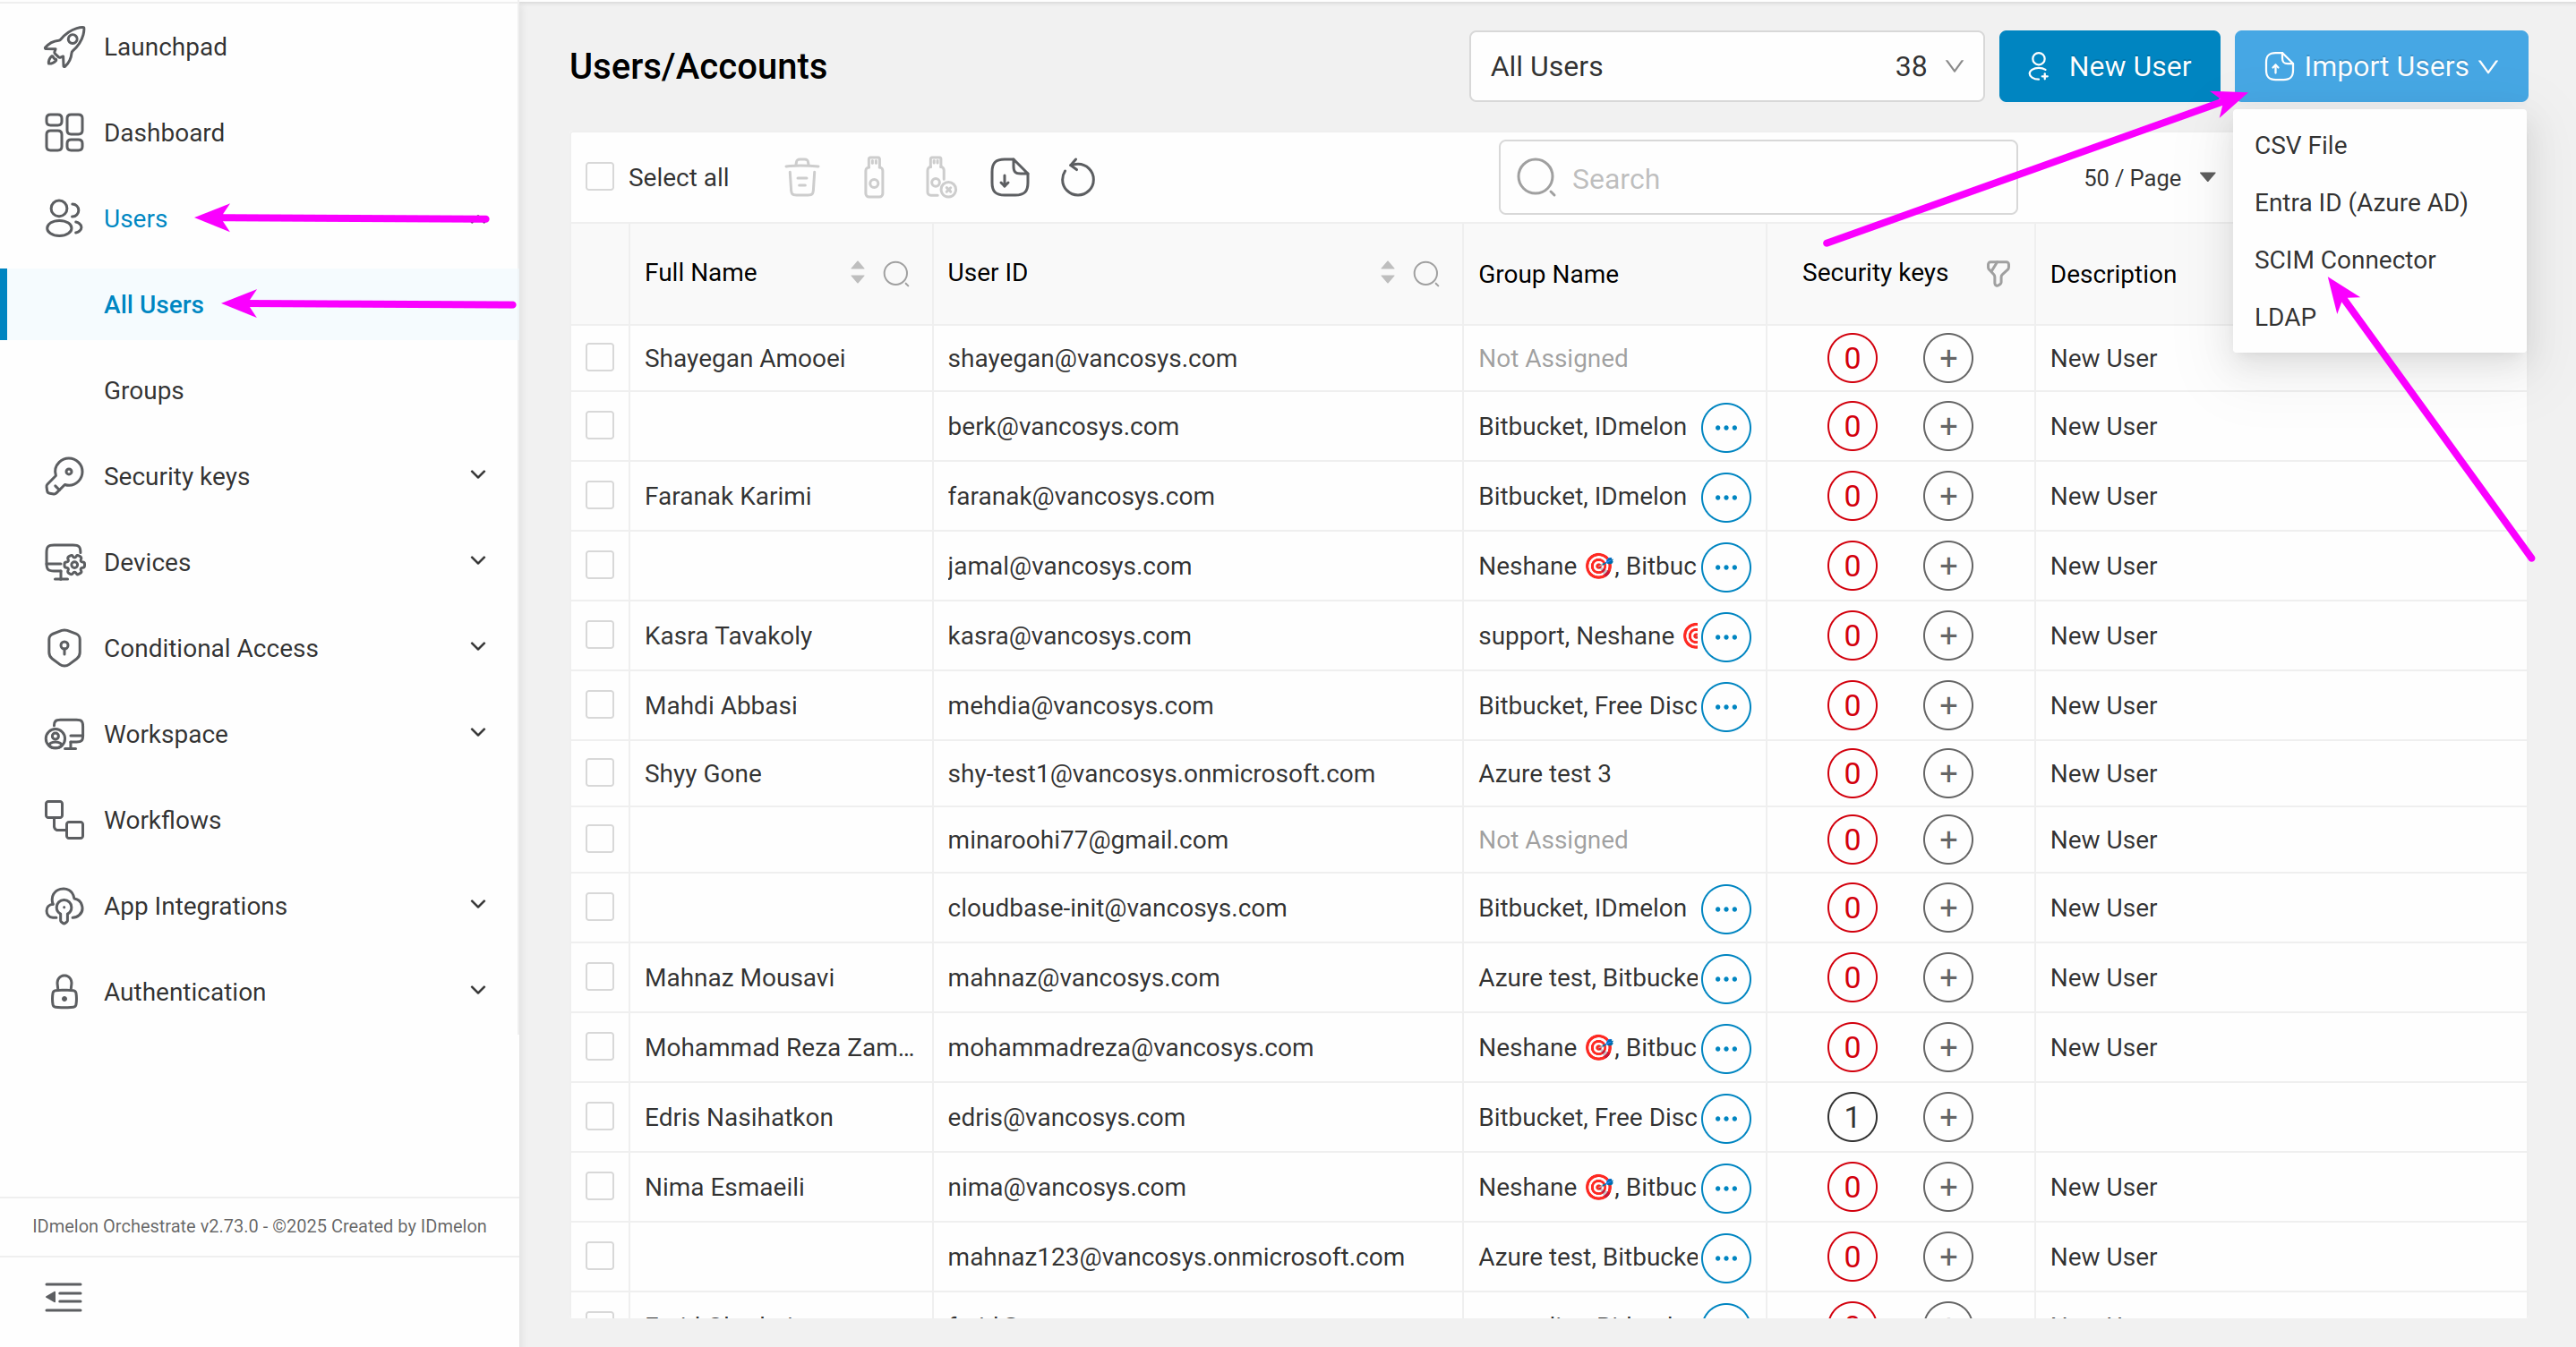The width and height of the screenshot is (2576, 1347).
Task: Click the export users file icon
Action: pos(1009,178)
